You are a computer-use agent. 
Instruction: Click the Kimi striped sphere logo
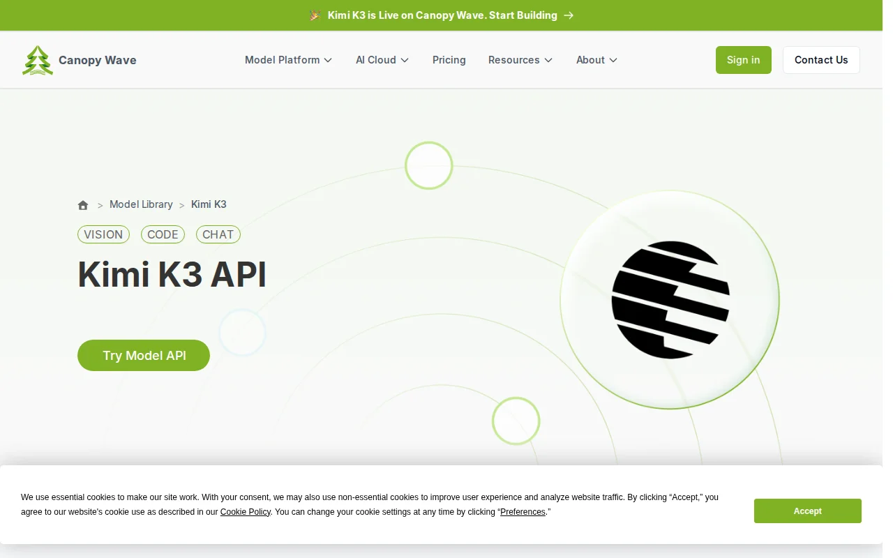pyautogui.click(x=670, y=300)
